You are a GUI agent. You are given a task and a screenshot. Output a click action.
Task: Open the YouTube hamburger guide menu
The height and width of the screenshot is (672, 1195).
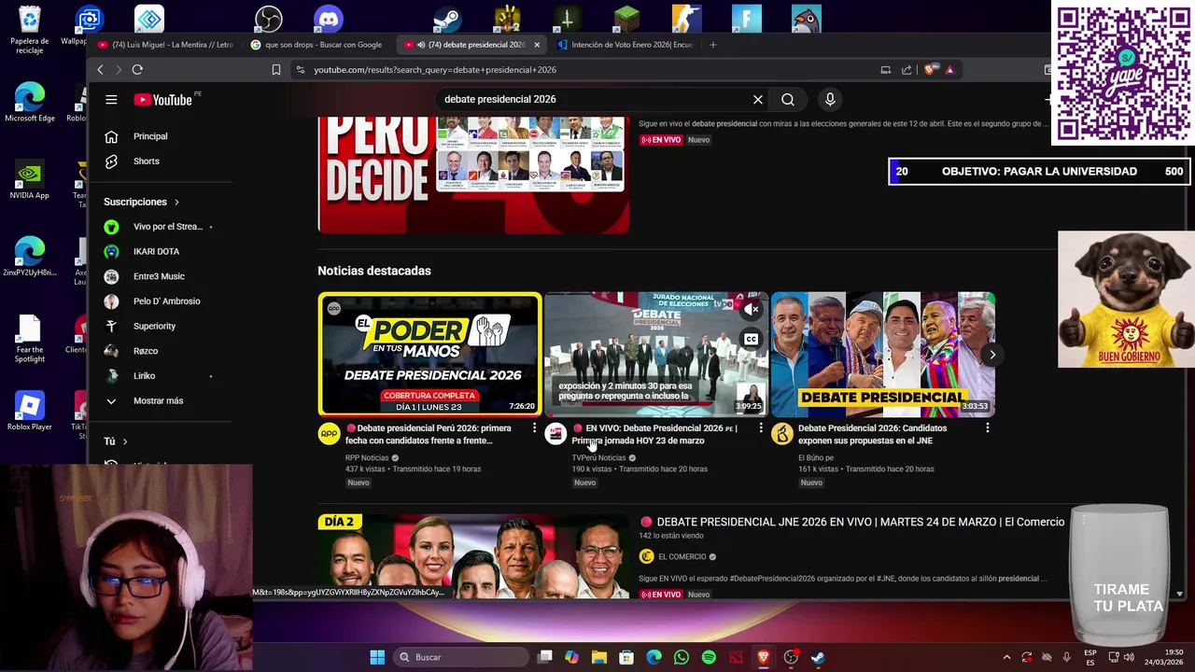coord(111,100)
